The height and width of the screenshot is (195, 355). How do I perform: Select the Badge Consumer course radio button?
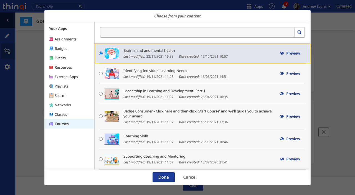click(101, 116)
